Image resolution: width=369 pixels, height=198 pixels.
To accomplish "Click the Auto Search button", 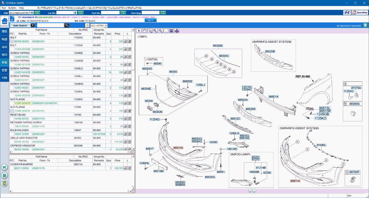I will point(20,25).
